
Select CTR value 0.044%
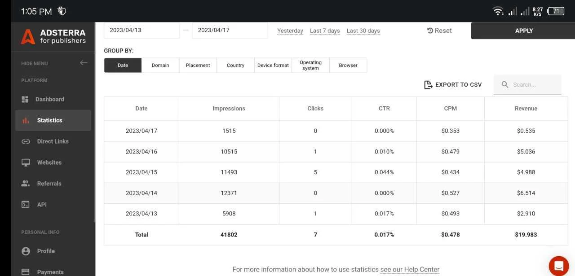[384, 172]
